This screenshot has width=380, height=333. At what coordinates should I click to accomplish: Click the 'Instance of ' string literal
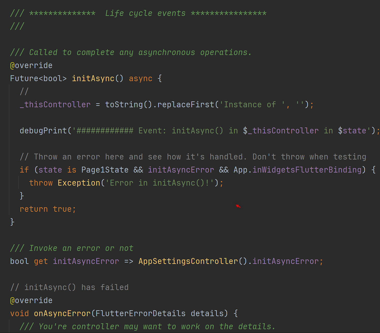[x=253, y=105]
